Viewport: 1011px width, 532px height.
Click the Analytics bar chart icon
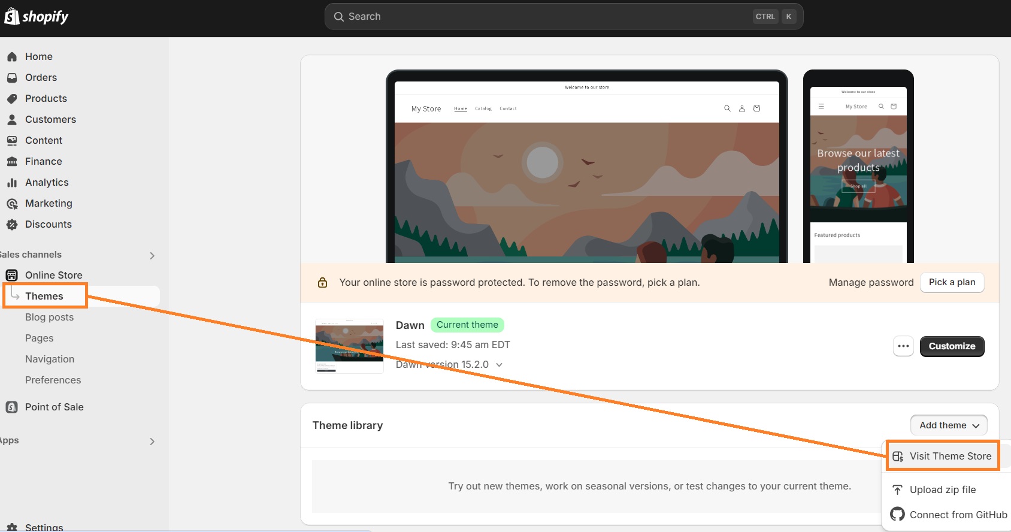(x=12, y=183)
